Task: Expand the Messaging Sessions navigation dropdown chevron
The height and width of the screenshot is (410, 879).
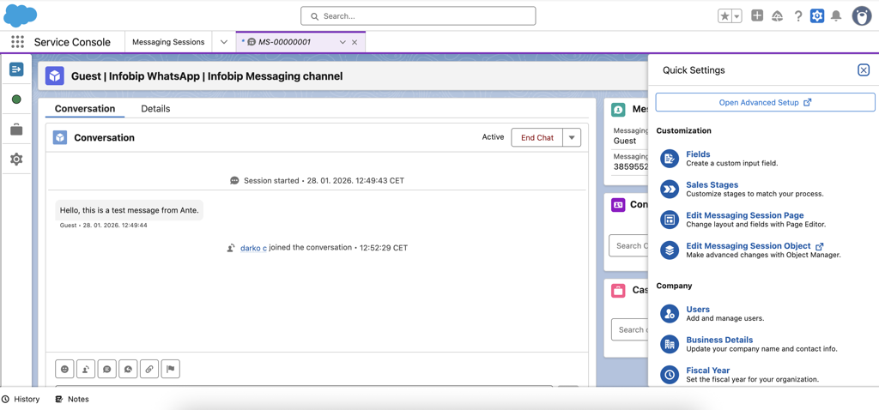Action: 224,42
